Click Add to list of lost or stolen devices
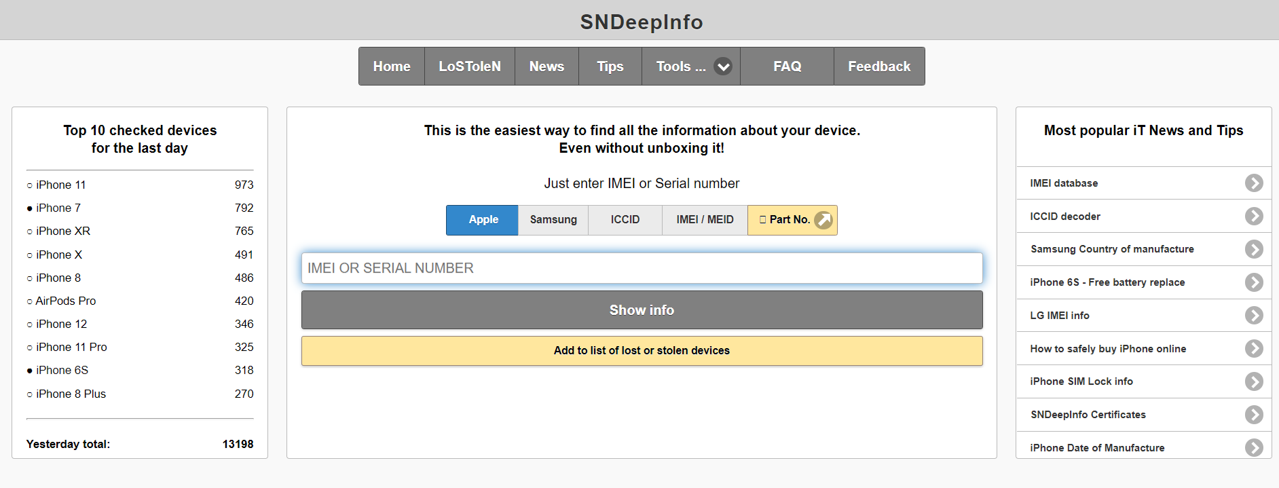The width and height of the screenshot is (1279, 488). click(642, 351)
